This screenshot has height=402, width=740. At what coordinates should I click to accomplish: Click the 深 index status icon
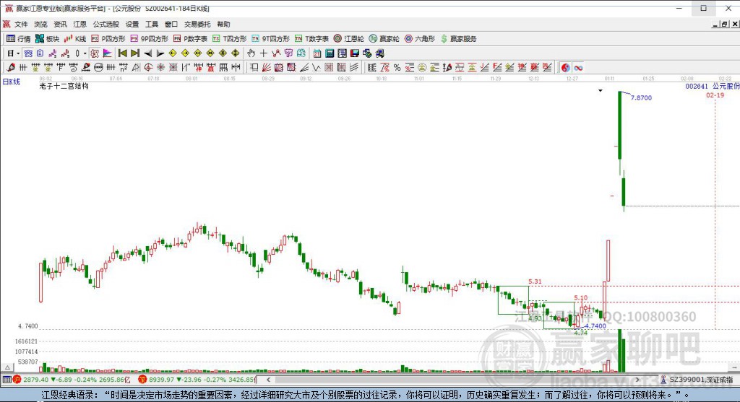142,380
